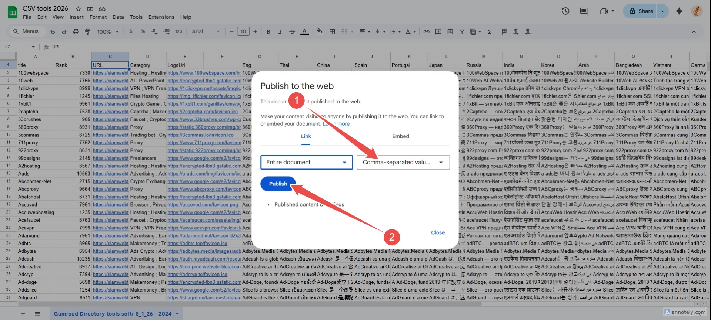Click the Undo icon in toolbar
This screenshot has height=320, width=711.
[x=53, y=32]
